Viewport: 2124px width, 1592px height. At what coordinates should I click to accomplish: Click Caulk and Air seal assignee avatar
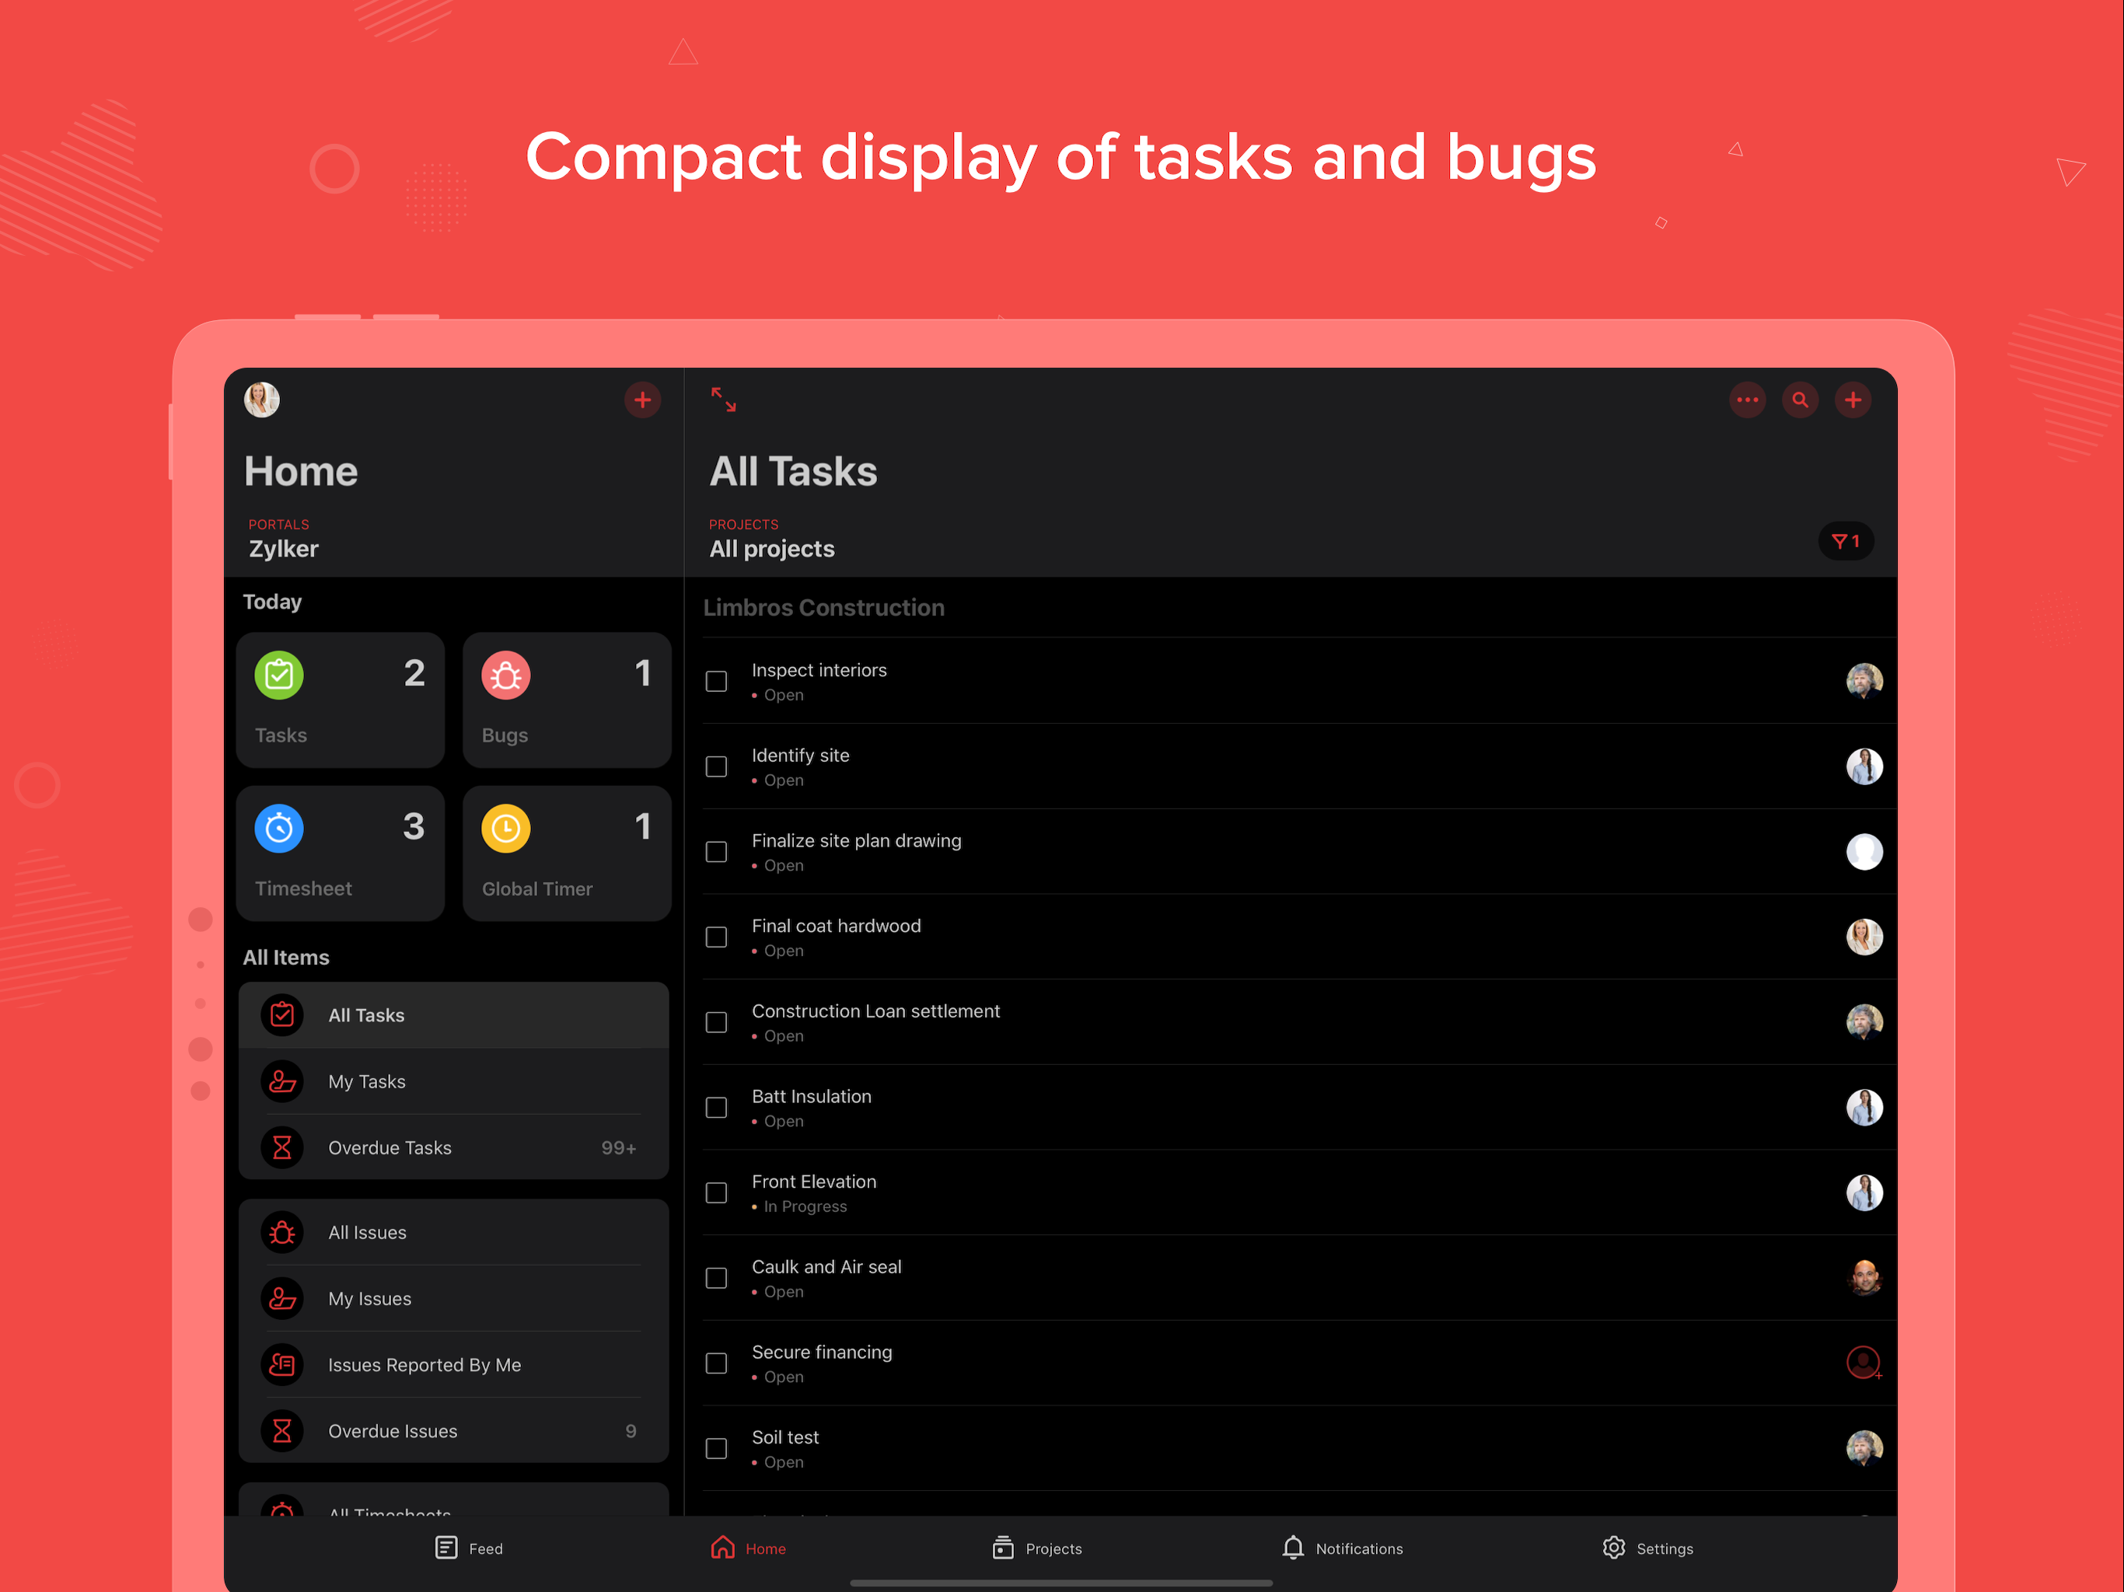tap(1865, 1278)
